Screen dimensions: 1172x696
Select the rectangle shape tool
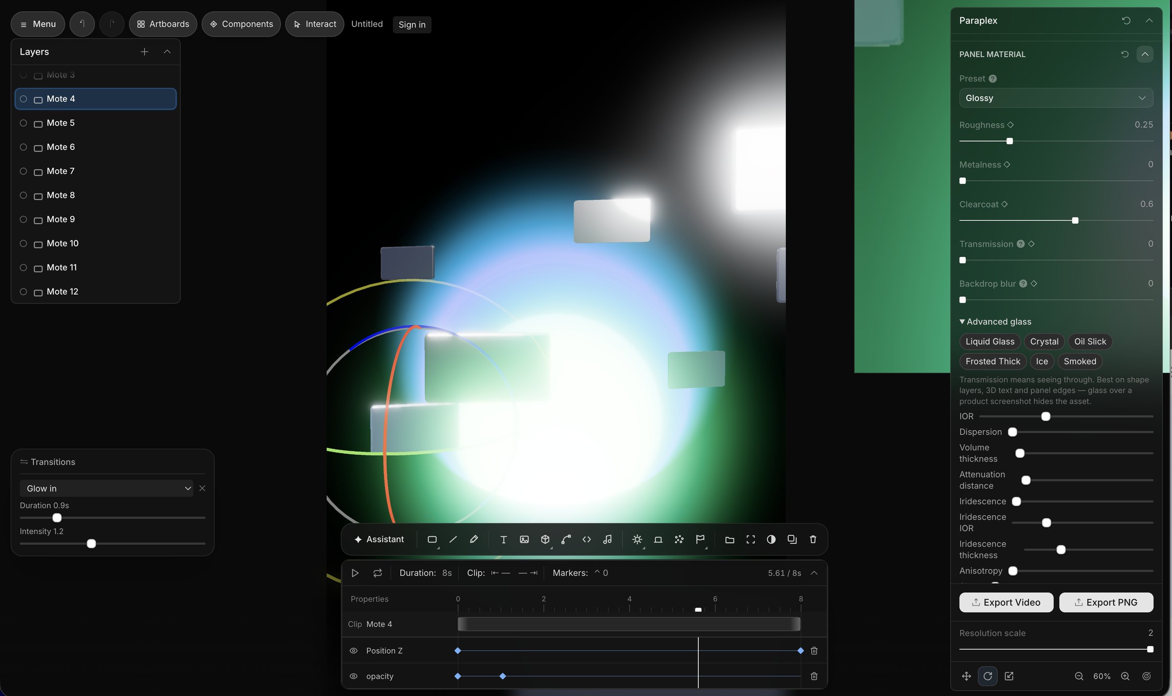click(432, 539)
